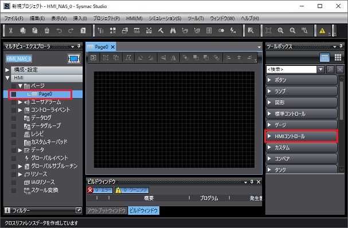Select カスタムキーパッド in the tree
Viewport: 348px width, 228px height.
[49, 142]
